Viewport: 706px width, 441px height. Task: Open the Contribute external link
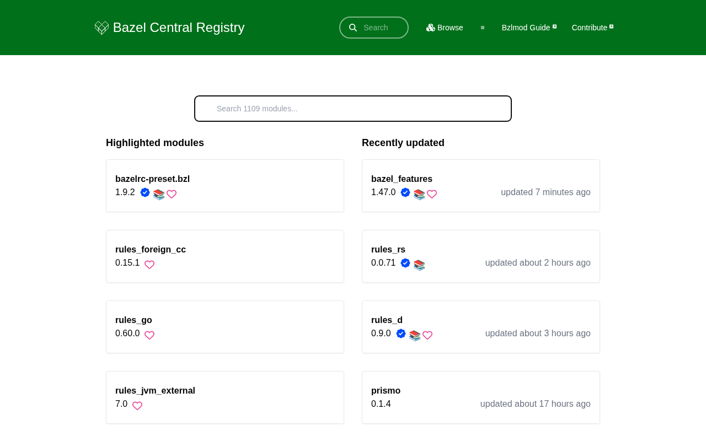click(x=592, y=28)
